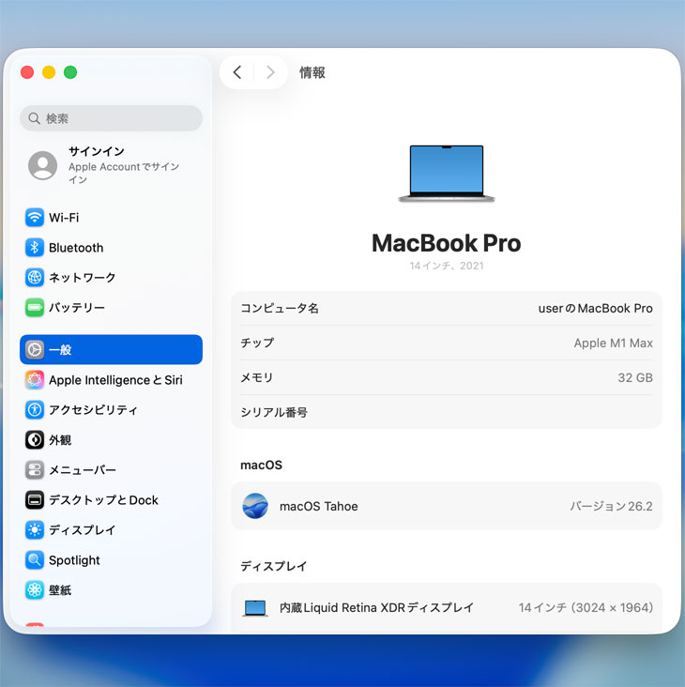The image size is (685, 687).
Task: Select the ネットワーク globe icon
Action: click(x=35, y=278)
